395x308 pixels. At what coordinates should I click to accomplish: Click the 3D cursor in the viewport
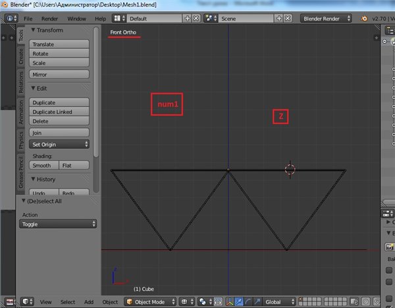[290, 169]
